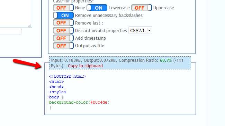This screenshot has width=225, height=126.
Task: Click the Uppercase label text
Action: tap(164, 8)
